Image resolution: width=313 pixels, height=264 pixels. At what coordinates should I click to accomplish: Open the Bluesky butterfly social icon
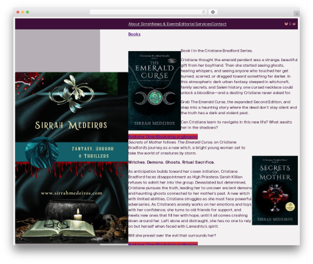point(286,24)
